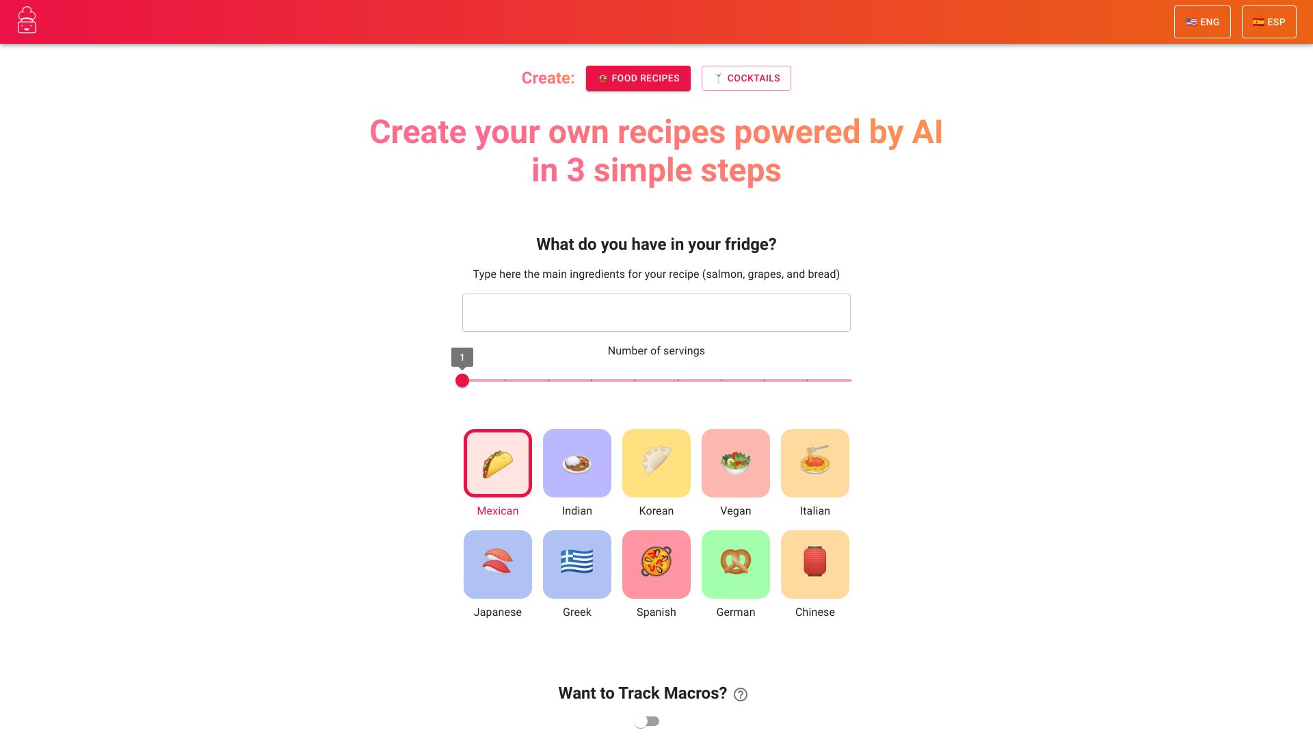Select the Chinese lantern cuisine icon

[x=815, y=564]
